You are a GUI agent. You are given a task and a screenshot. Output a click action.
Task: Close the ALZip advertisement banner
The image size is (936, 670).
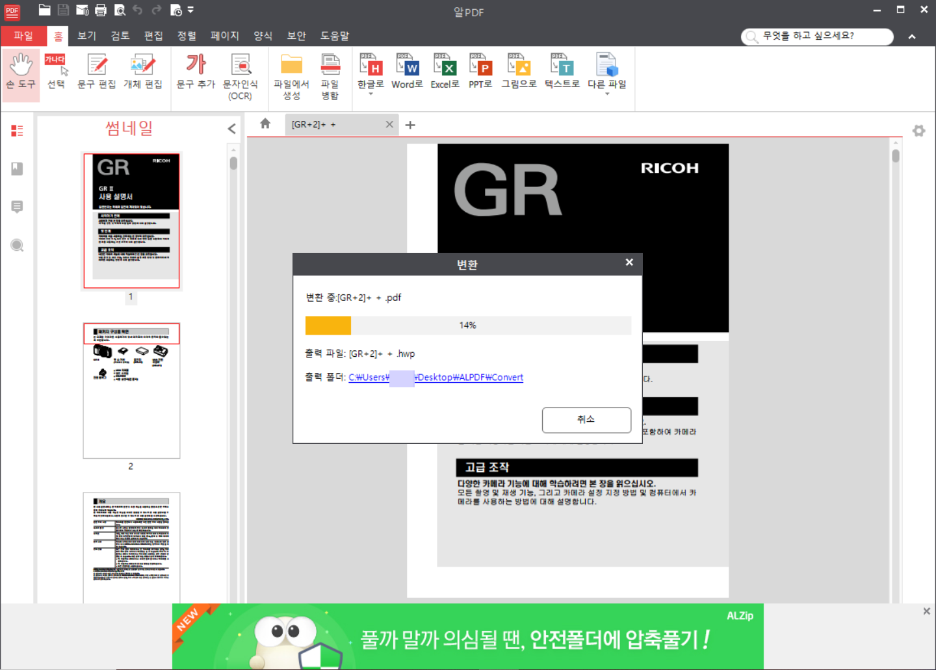click(926, 612)
